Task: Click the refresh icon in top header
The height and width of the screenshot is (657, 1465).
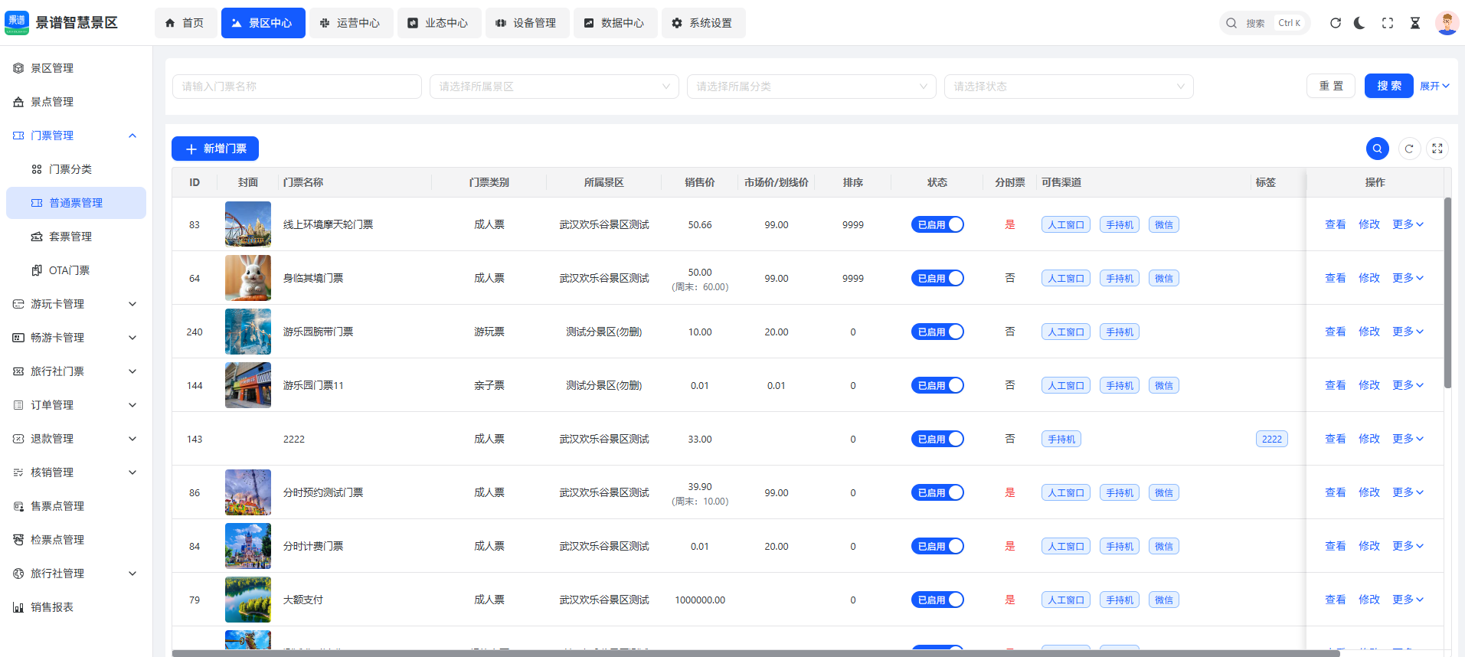Action: [x=1336, y=23]
